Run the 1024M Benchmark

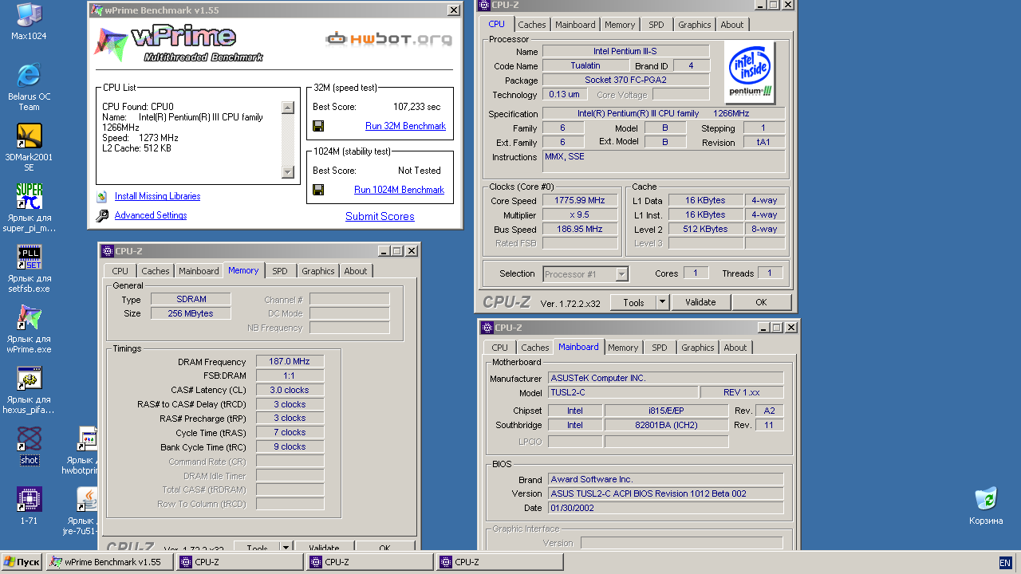click(x=399, y=190)
